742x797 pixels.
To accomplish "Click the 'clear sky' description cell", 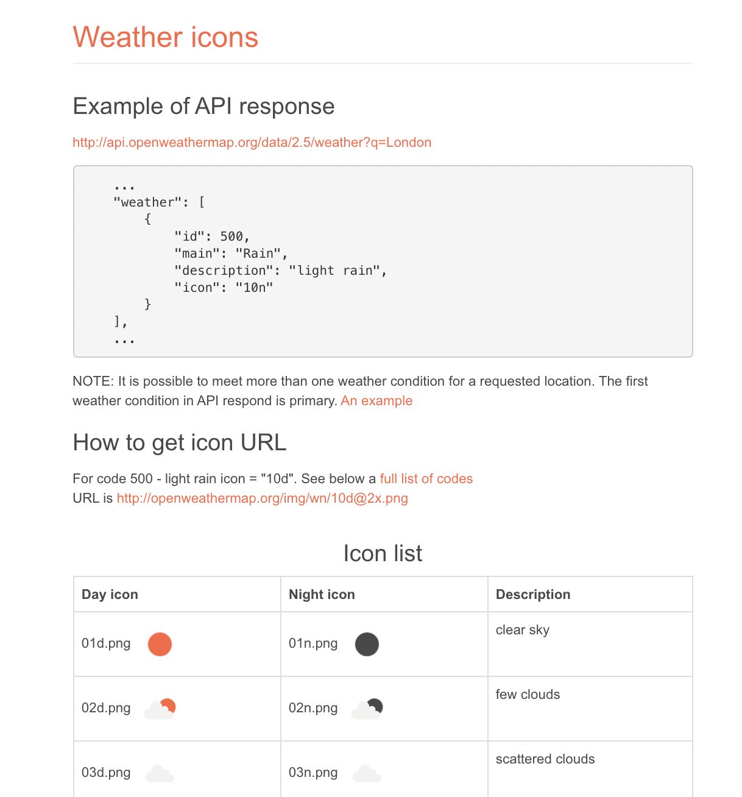I will coord(523,630).
